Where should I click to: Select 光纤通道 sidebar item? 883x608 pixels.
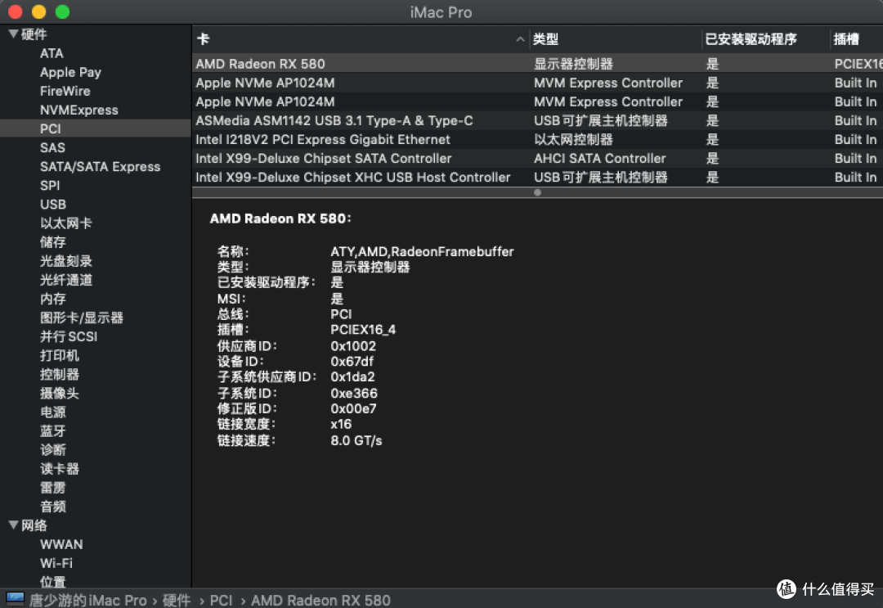(66, 280)
